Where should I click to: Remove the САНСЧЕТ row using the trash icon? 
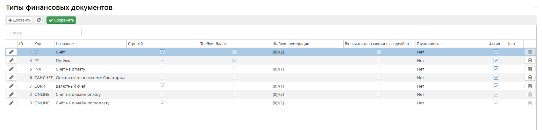tap(530, 77)
